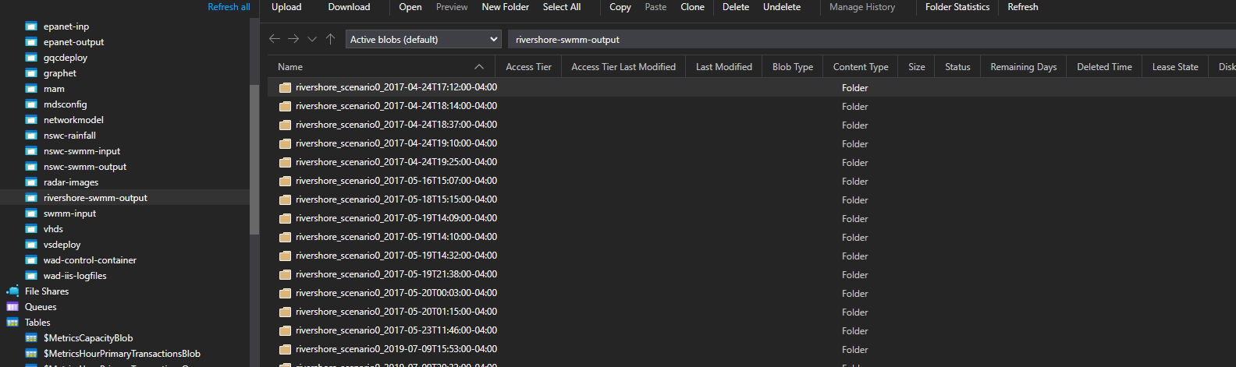Select the vhds container icon
The image size is (1236, 367).
click(31, 229)
